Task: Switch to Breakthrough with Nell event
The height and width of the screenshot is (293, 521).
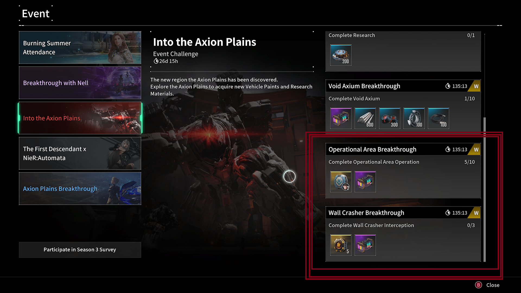Action: [x=80, y=83]
